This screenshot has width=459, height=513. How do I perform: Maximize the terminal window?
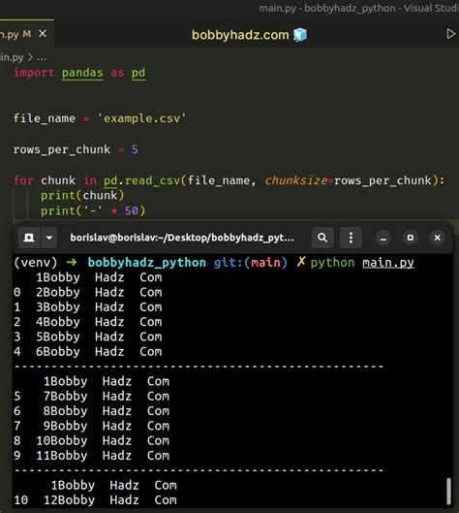click(411, 238)
